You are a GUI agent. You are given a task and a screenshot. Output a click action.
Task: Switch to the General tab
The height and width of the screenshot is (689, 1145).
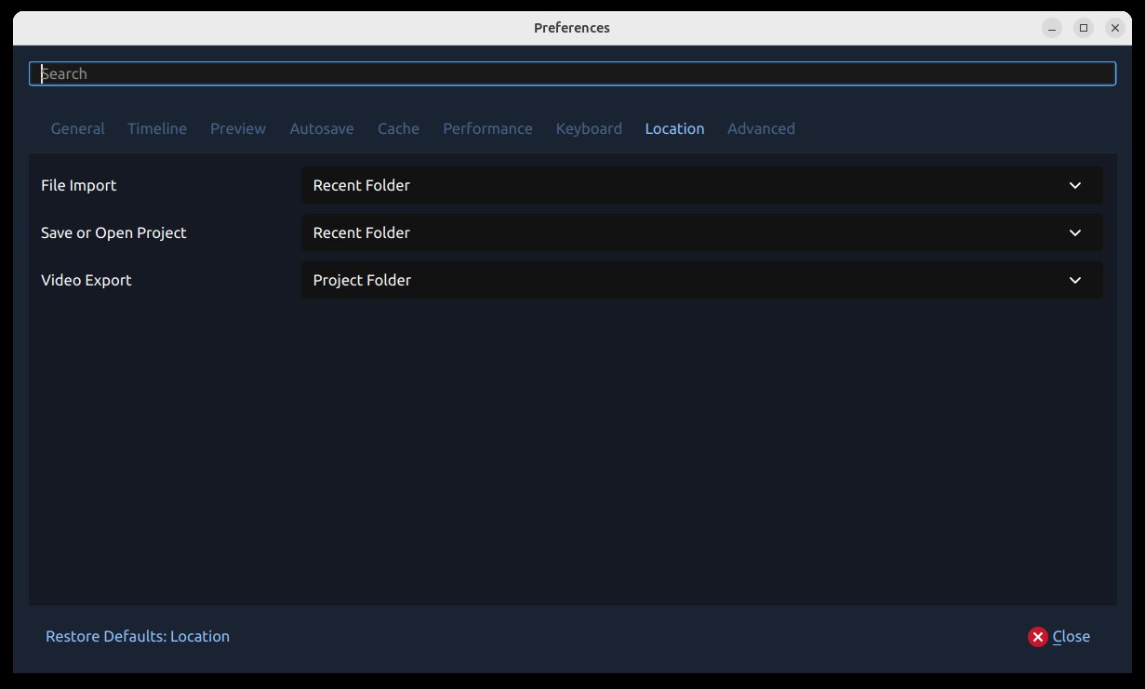(x=77, y=128)
